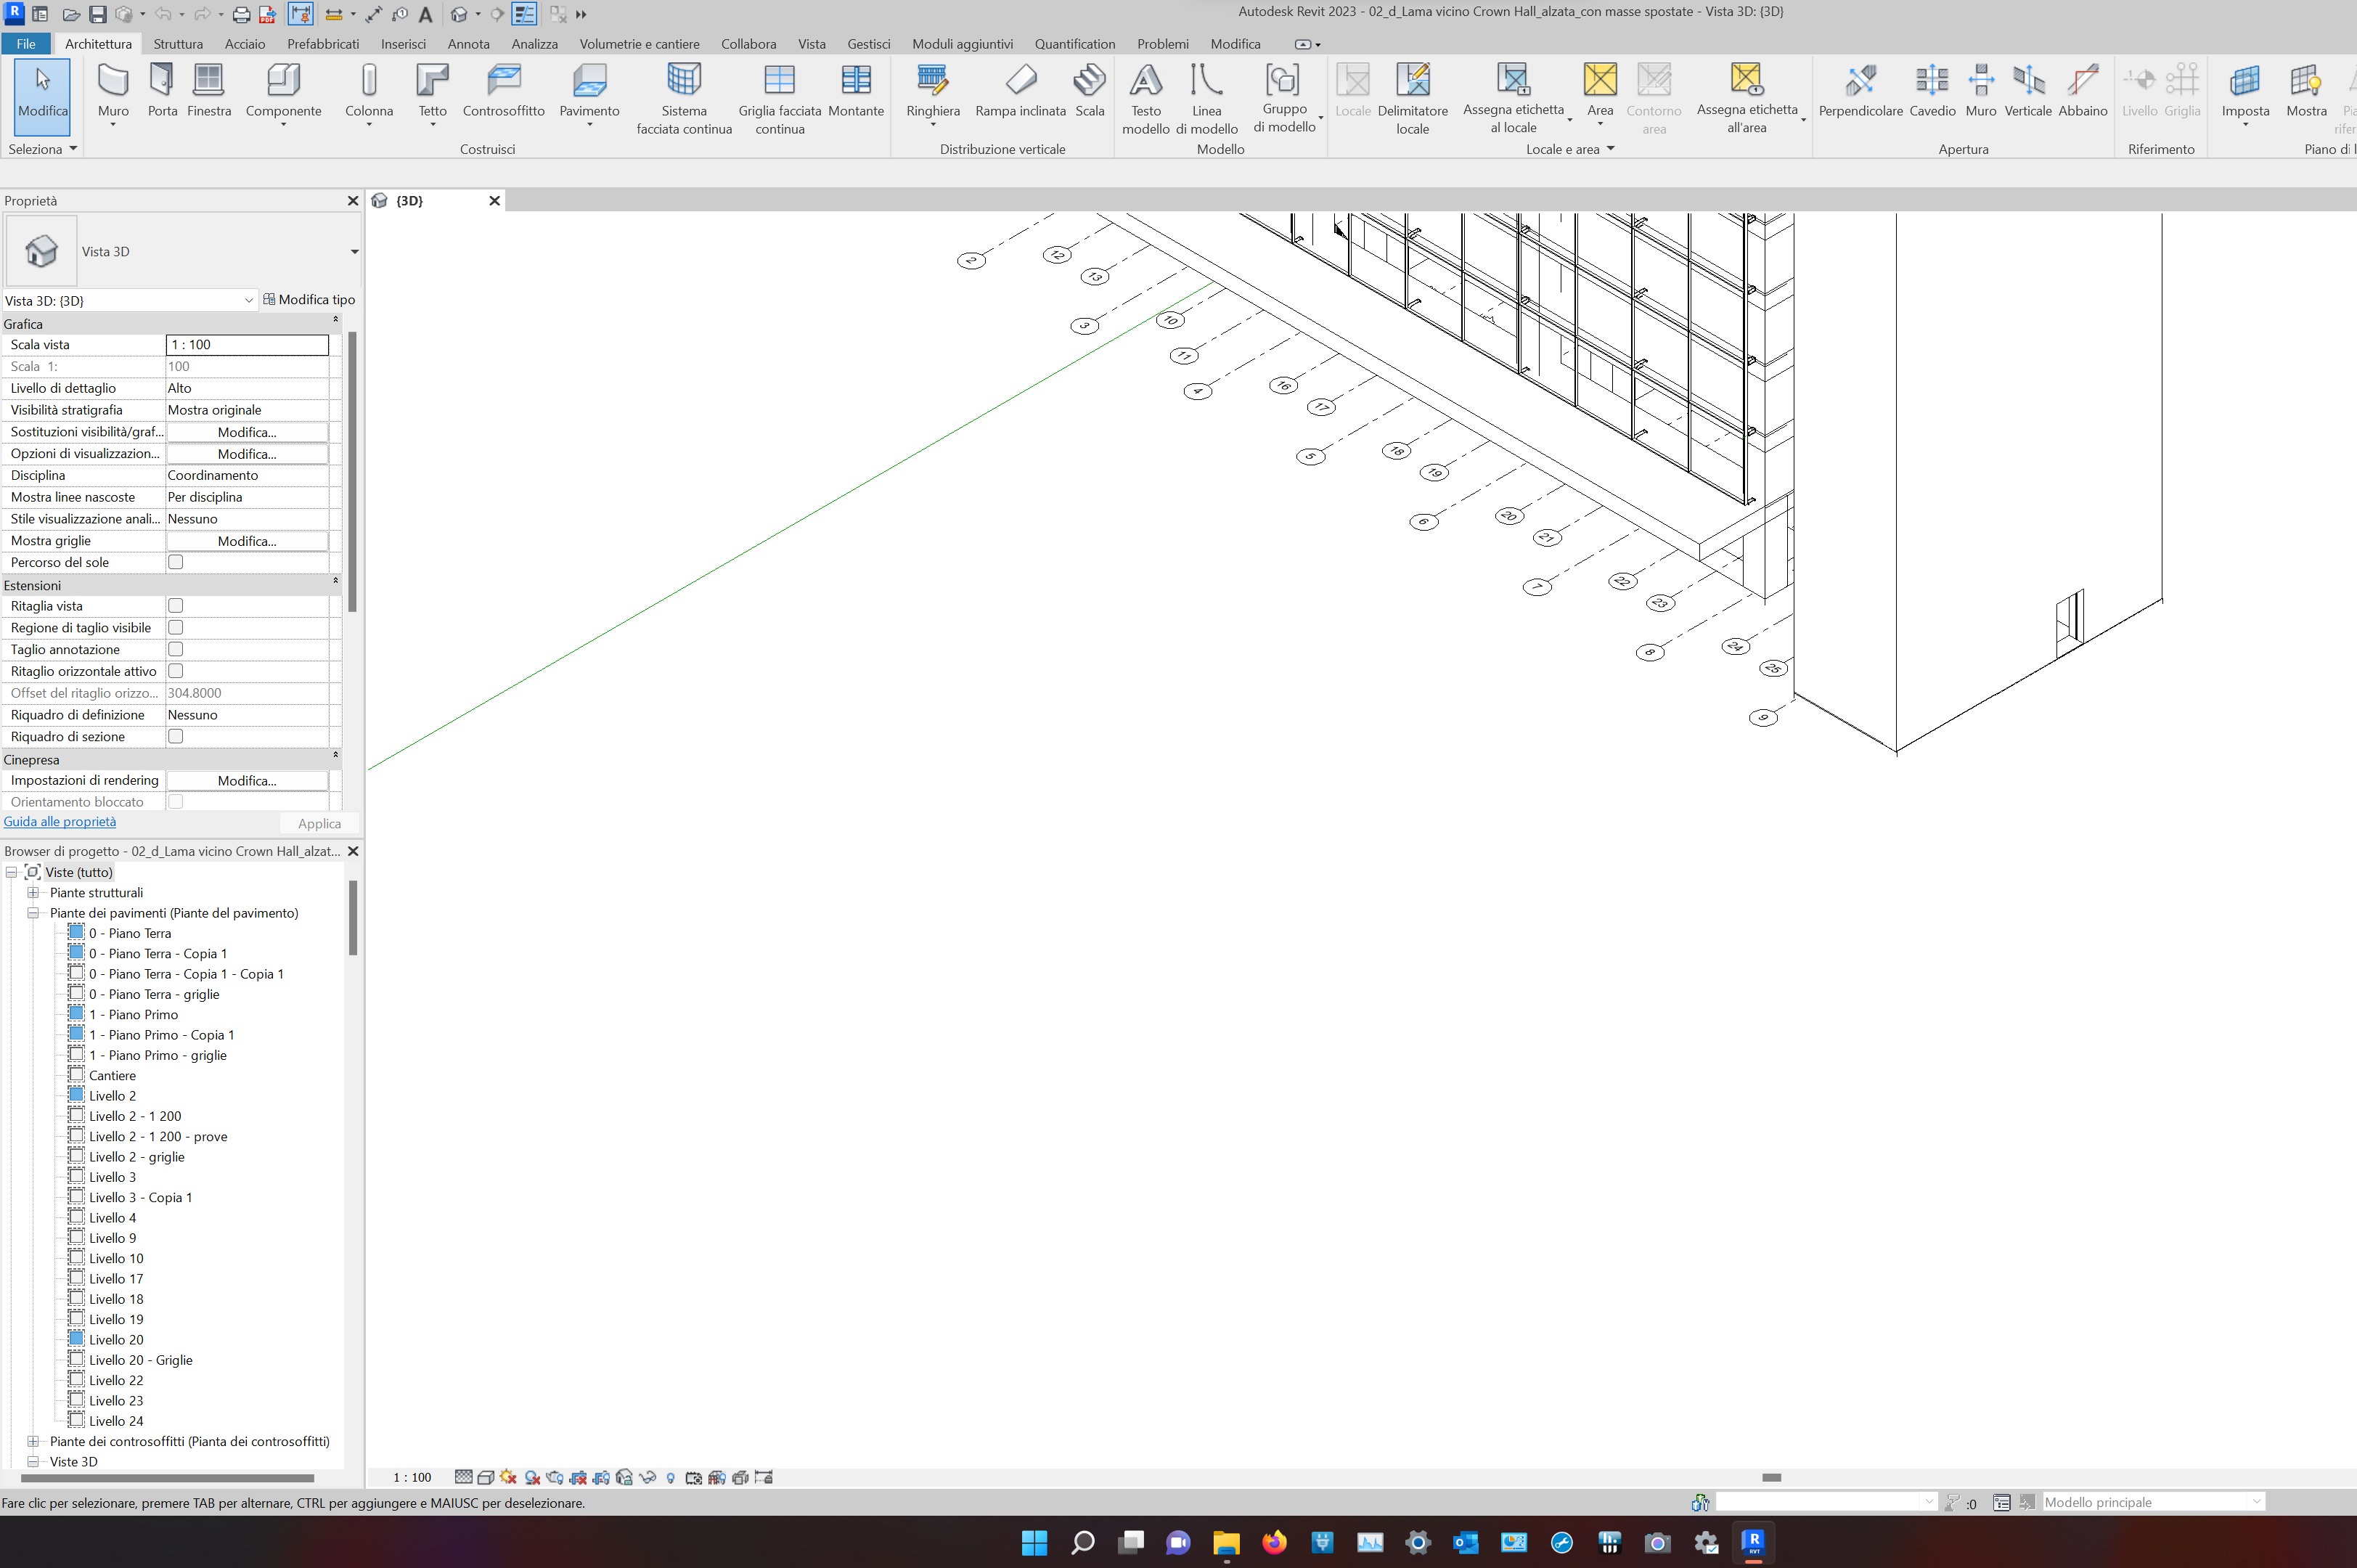
Task: Enable Regione di taglio visibile checkbox
Action: click(x=176, y=628)
